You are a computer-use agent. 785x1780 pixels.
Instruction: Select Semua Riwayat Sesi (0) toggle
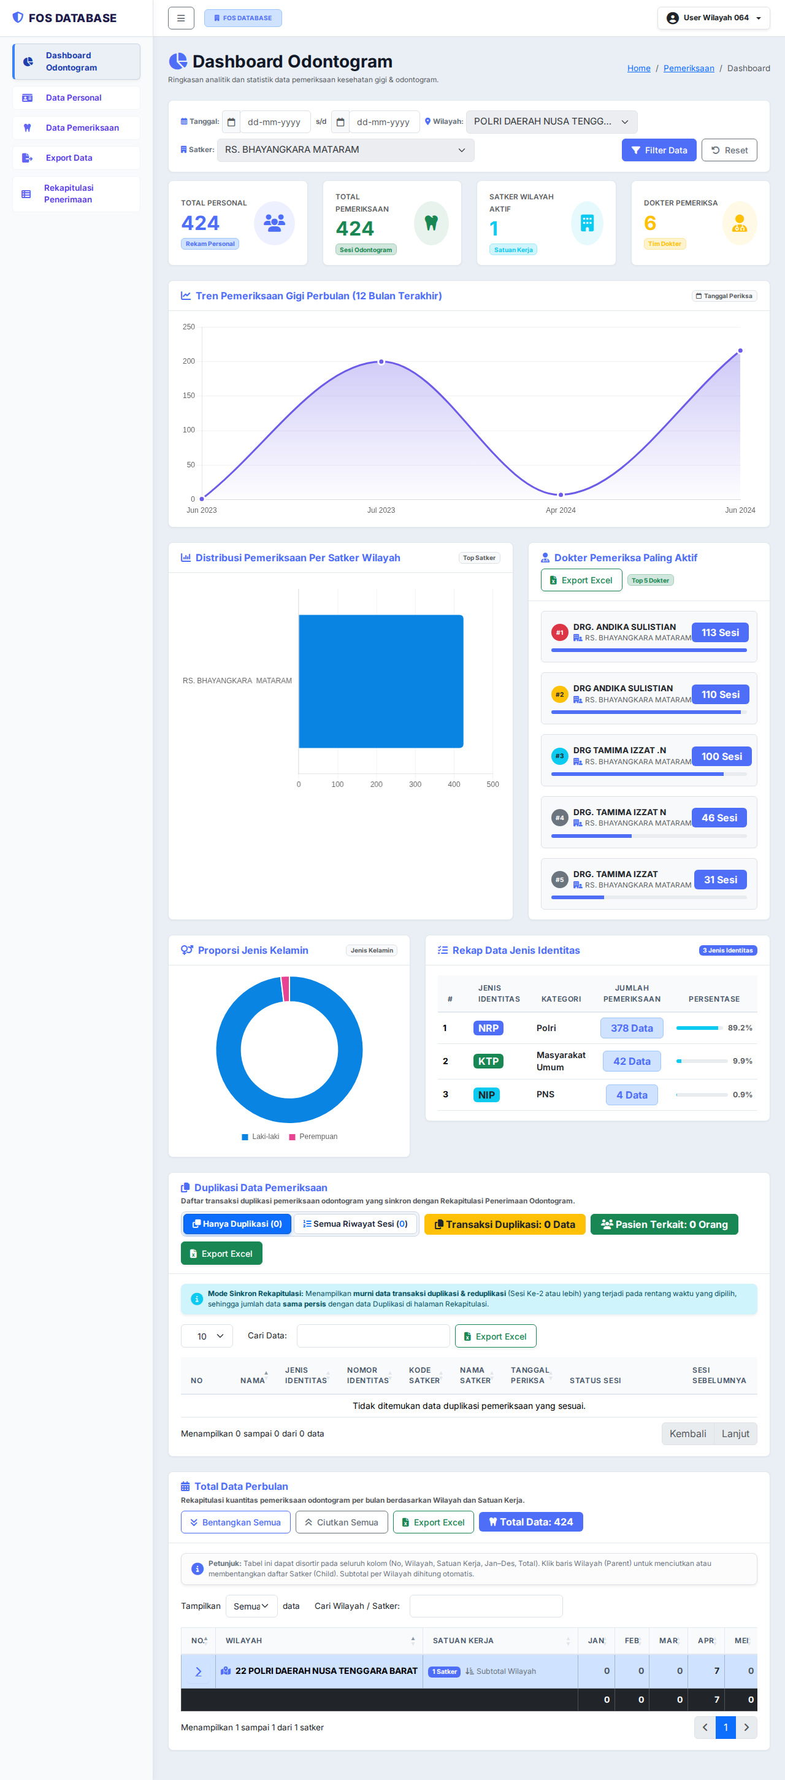click(355, 1224)
